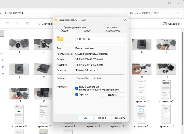Viewport: 184px width, 134px height.
Task: Open the Сортировать sort dropdown
Action: click(45, 24)
